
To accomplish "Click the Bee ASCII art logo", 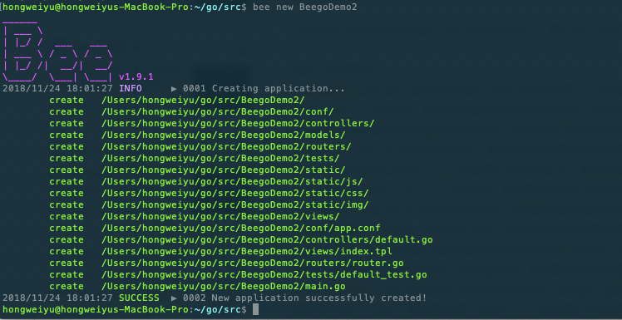I will coord(57,51).
